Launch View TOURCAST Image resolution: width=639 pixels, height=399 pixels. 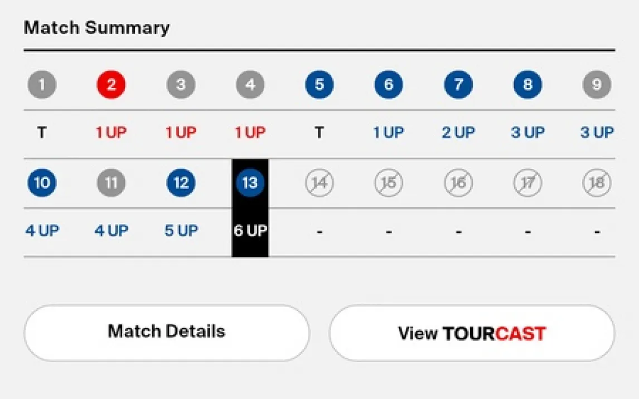[472, 333]
